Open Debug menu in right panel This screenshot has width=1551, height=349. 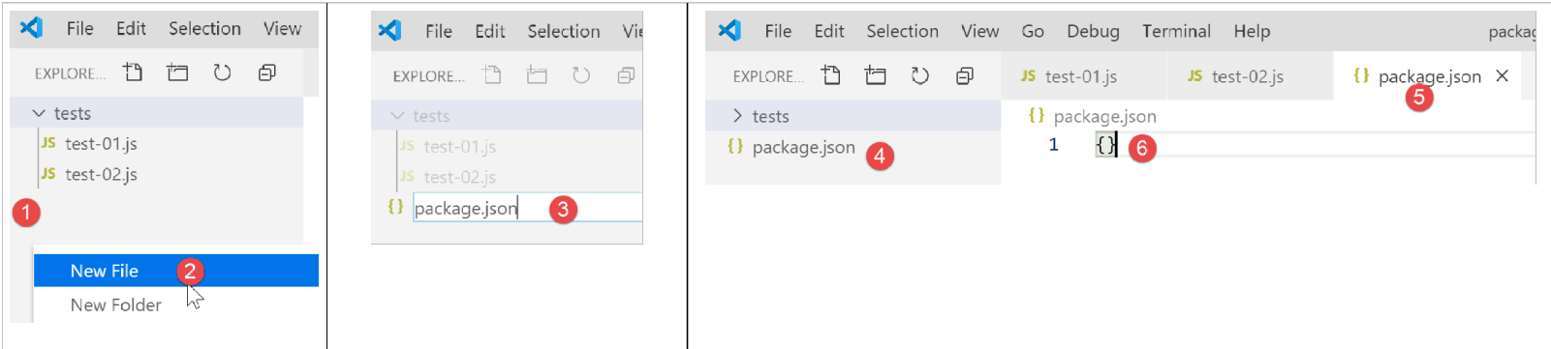[x=1093, y=31]
